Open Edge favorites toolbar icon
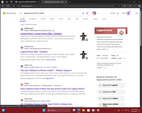This screenshot has height=113, width=142. point(130,6)
